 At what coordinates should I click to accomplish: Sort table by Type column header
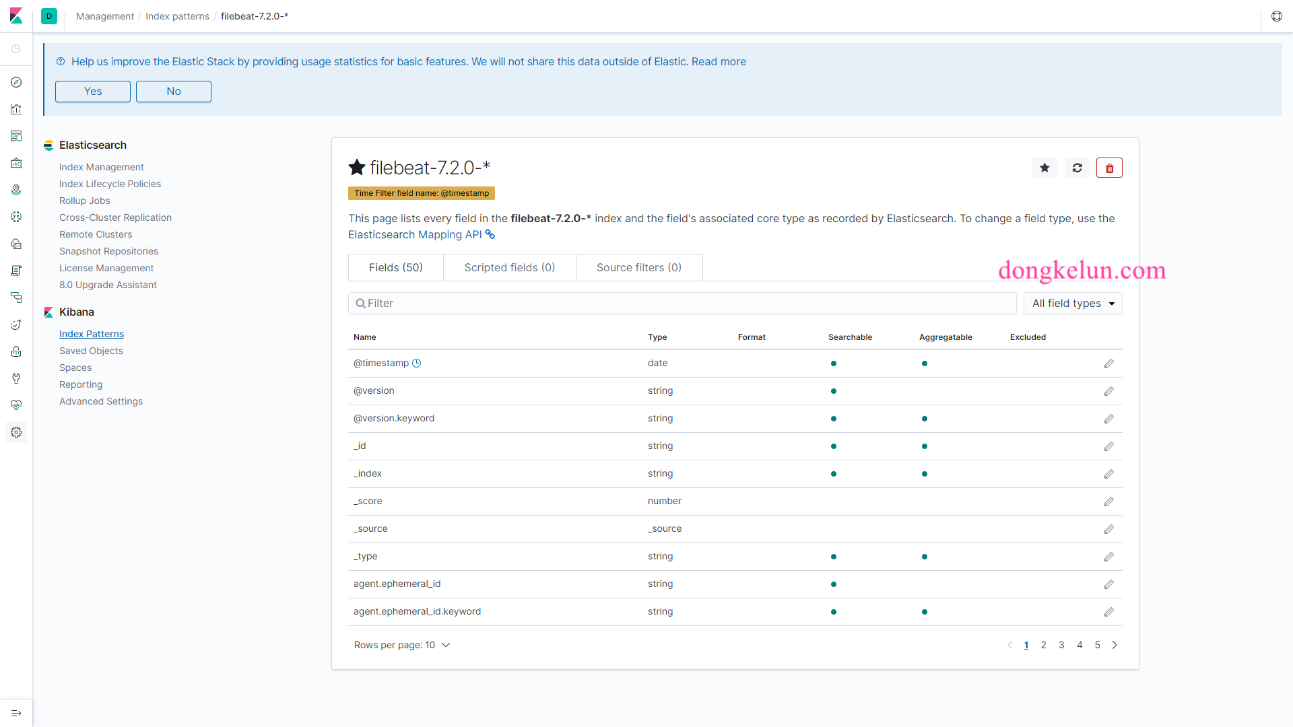(657, 337)
